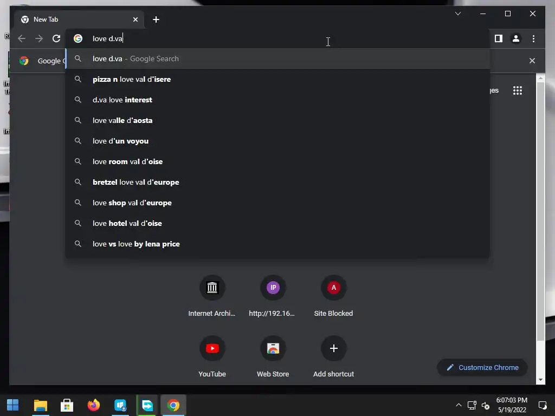555x416 pixels.
Task: Go forward using the forward arrow
Action: click(39, 38)
